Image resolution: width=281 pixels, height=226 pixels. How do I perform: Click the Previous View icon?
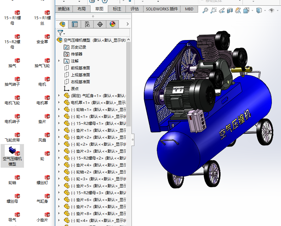222,11
